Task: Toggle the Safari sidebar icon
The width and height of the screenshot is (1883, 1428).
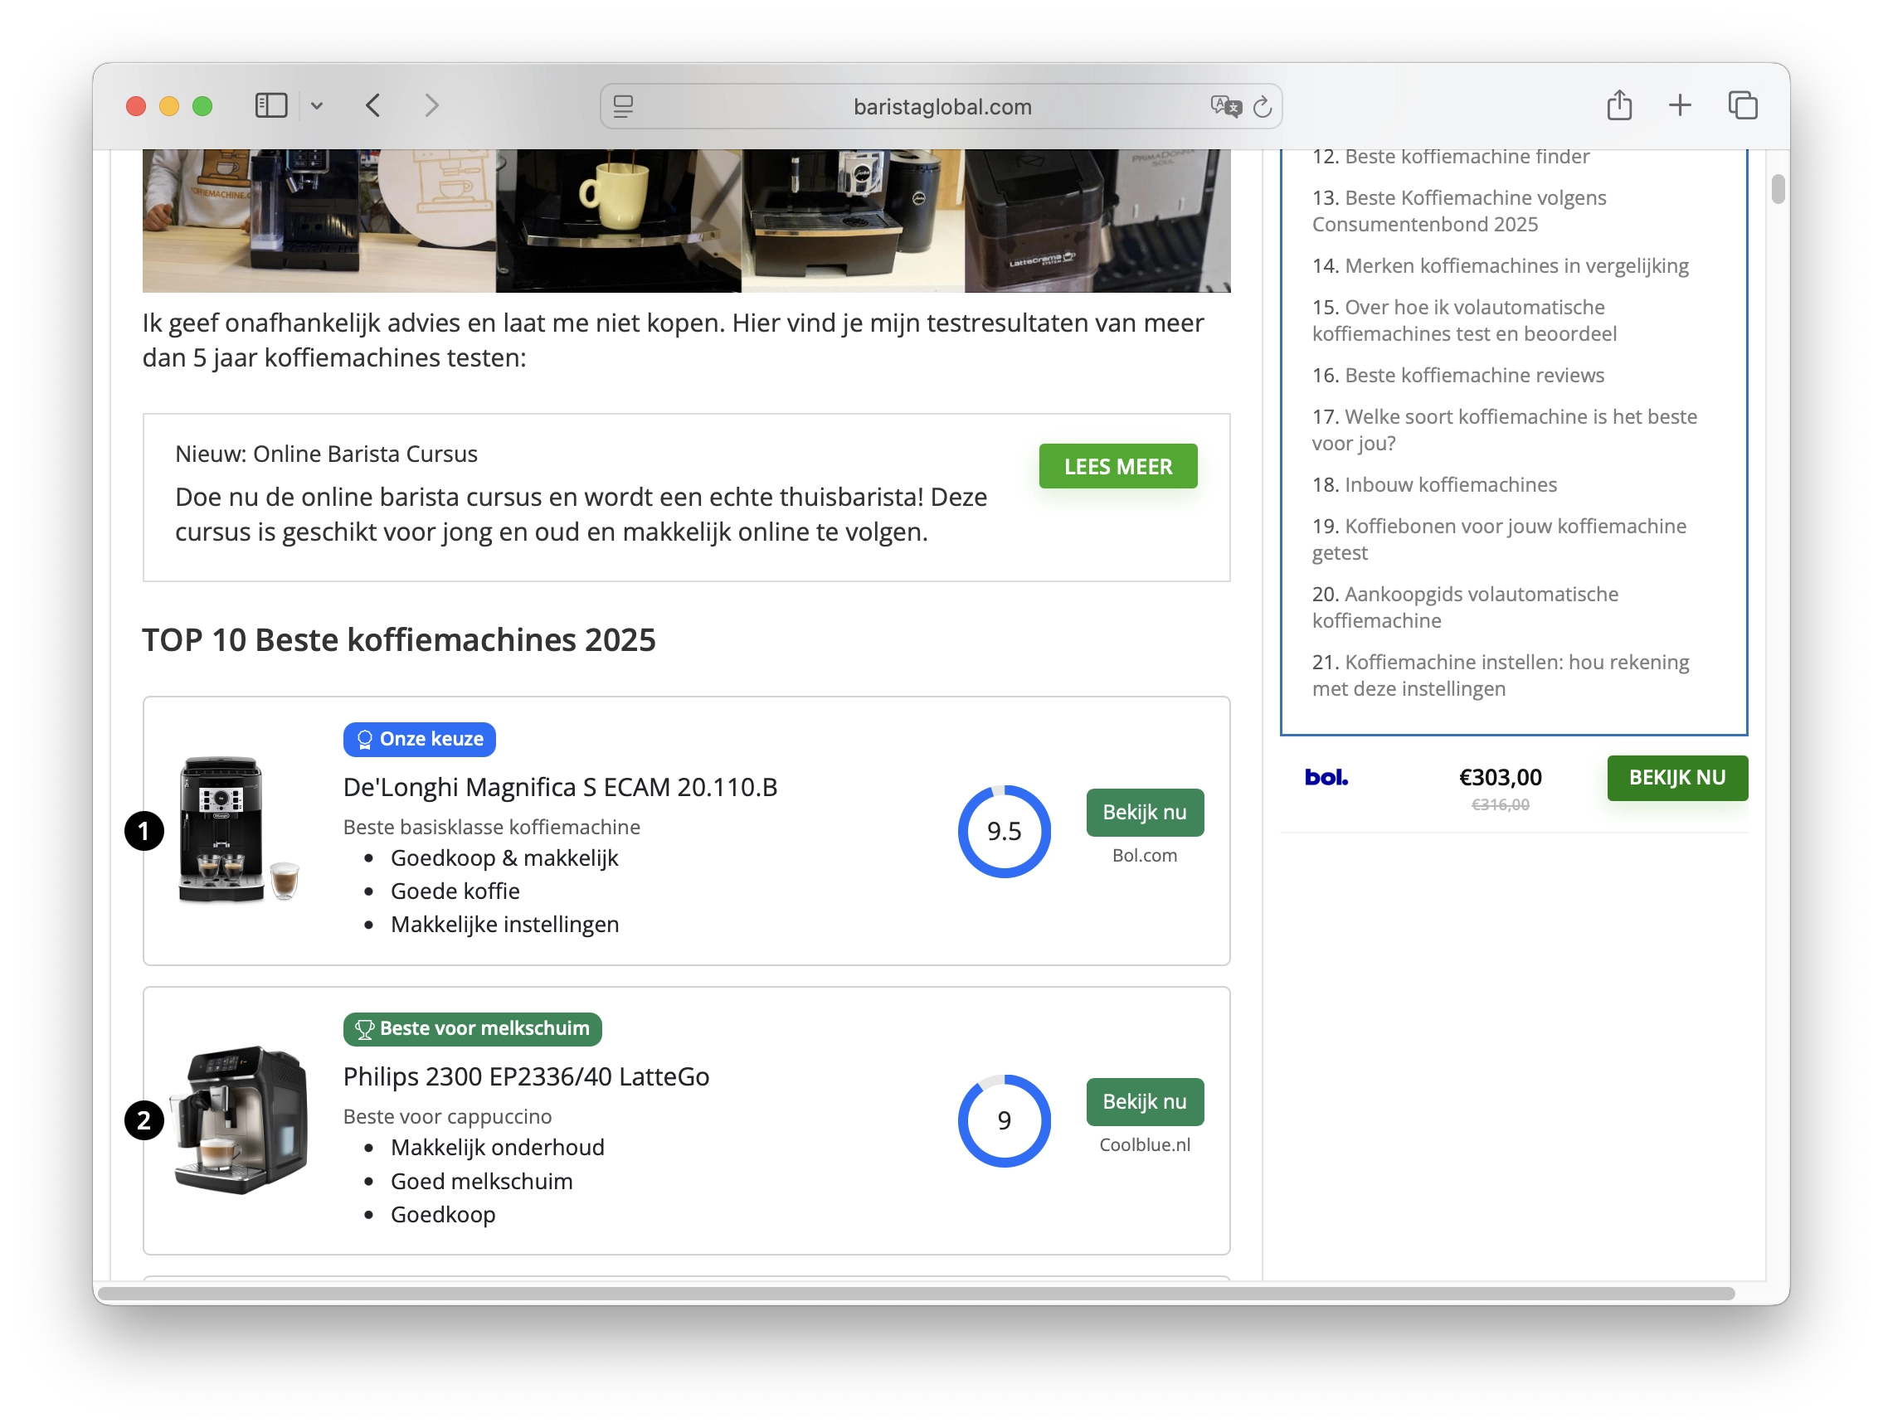Action: [270, 105]
